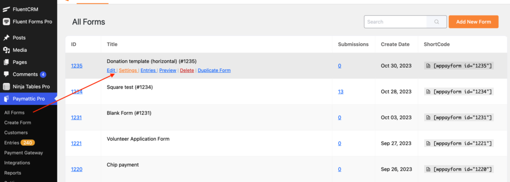Open the 13 submissions of Square test

[x=341, y=91]
